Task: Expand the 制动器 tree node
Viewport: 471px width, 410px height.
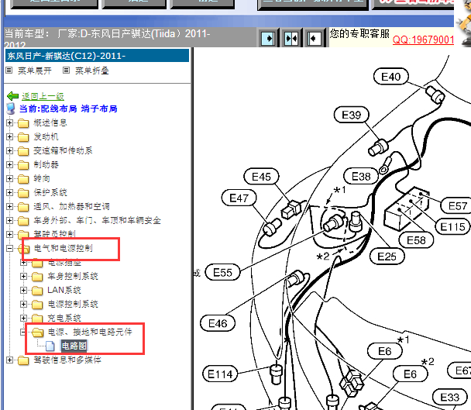Action: (x=10, y=165)
